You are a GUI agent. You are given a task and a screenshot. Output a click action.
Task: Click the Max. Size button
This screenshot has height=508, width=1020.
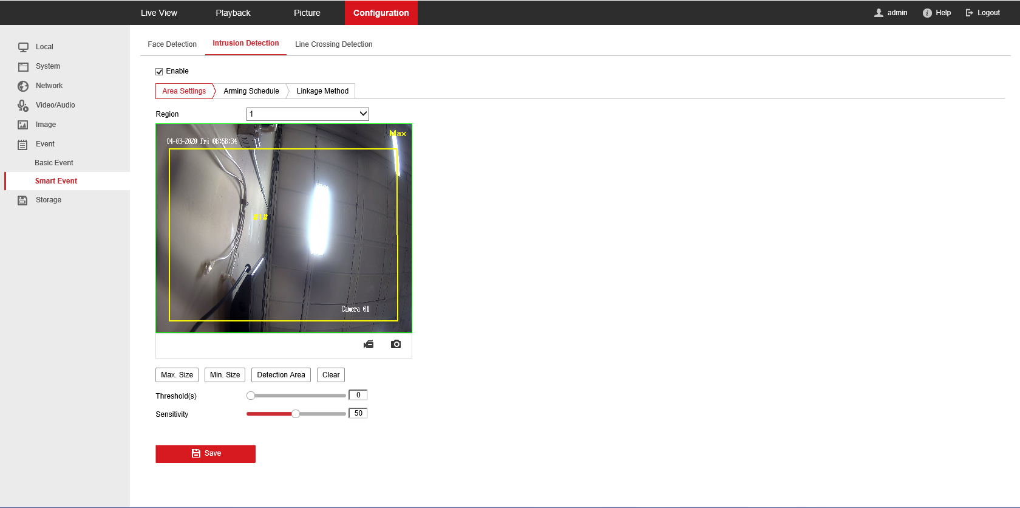coord(177,375)
